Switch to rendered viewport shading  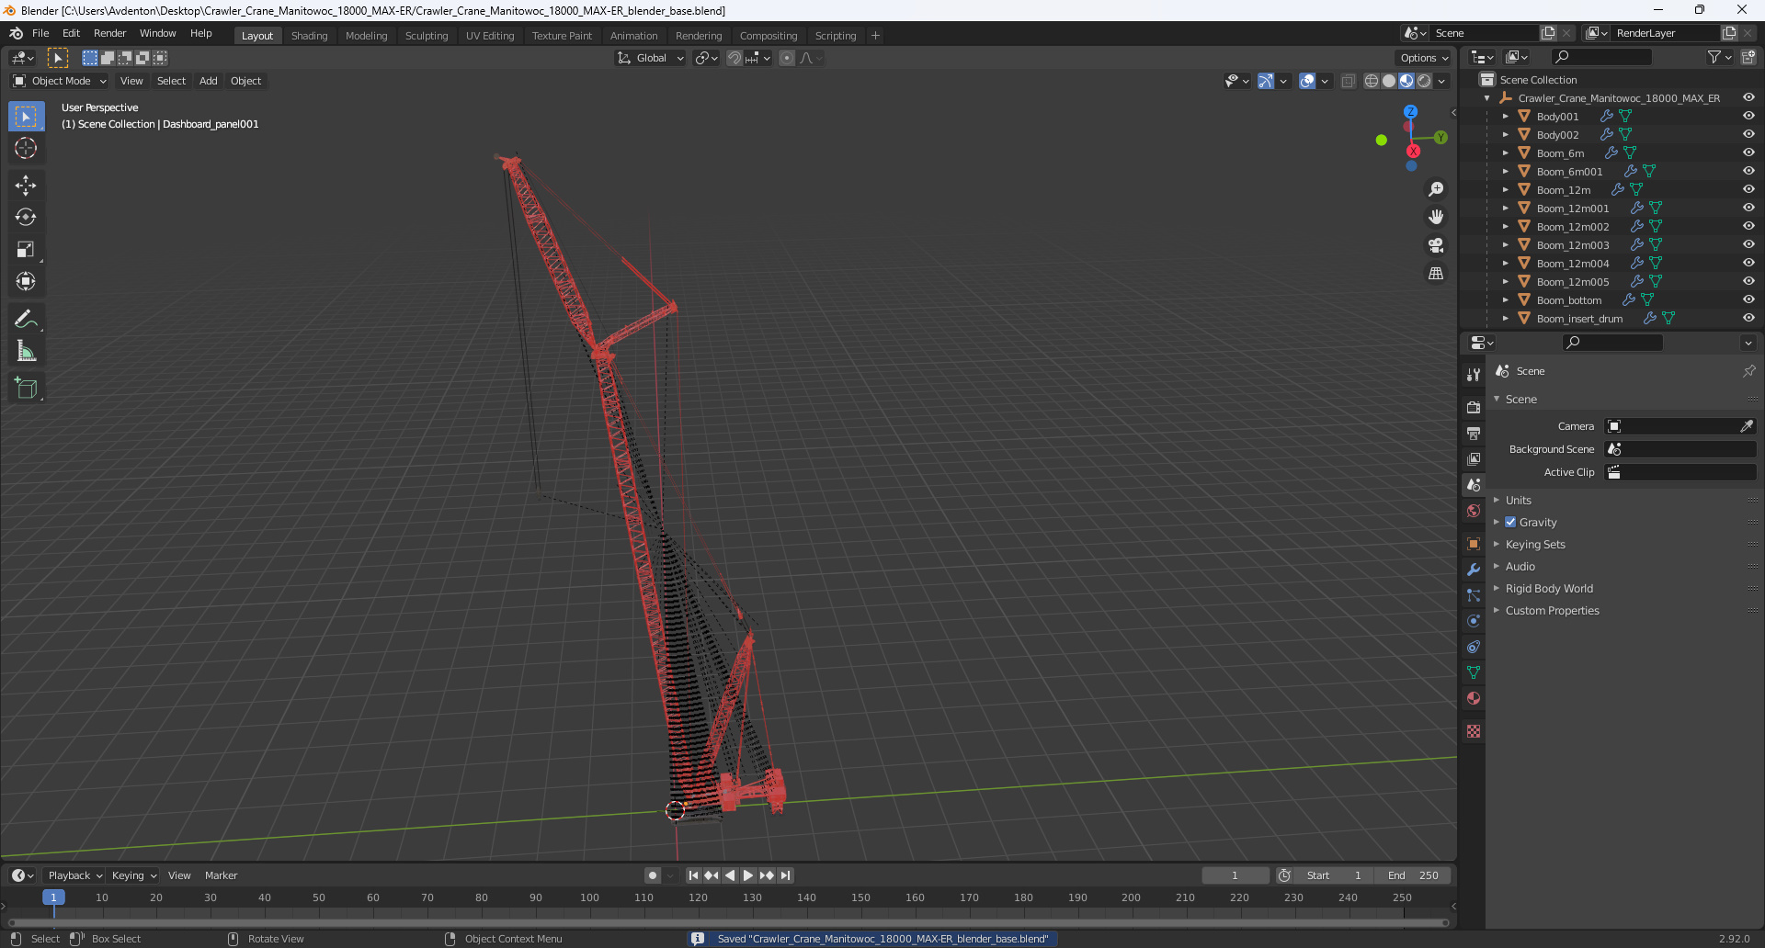click(x=1424, y=81)
